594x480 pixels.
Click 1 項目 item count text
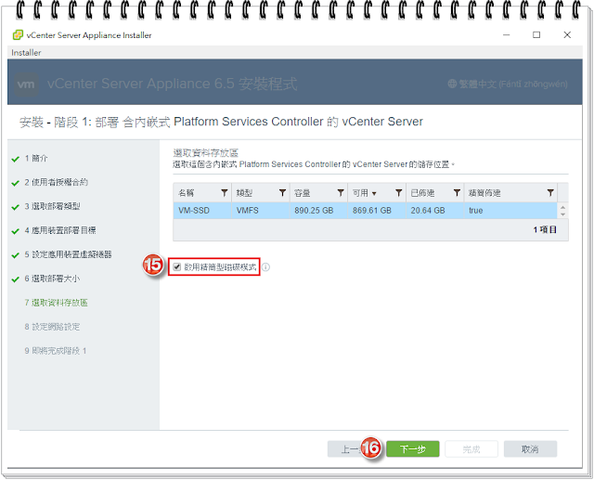point(545,229)
